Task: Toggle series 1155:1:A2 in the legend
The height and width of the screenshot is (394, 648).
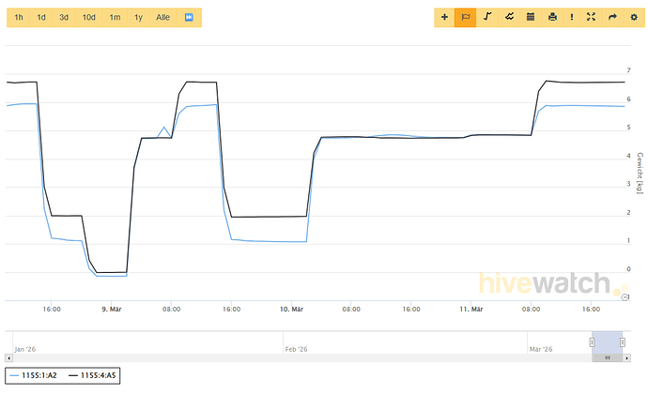Action: pyautogui.click(x=37, y=375)
